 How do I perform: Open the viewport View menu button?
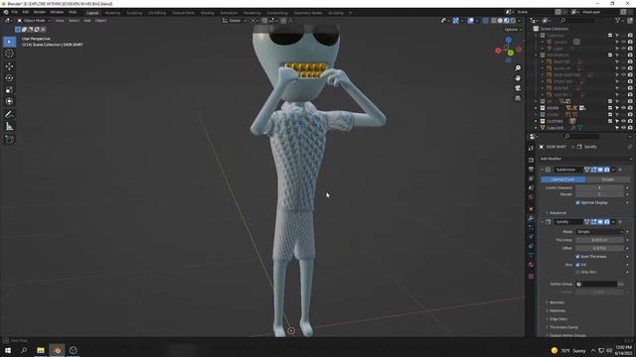tap(60, 20)
